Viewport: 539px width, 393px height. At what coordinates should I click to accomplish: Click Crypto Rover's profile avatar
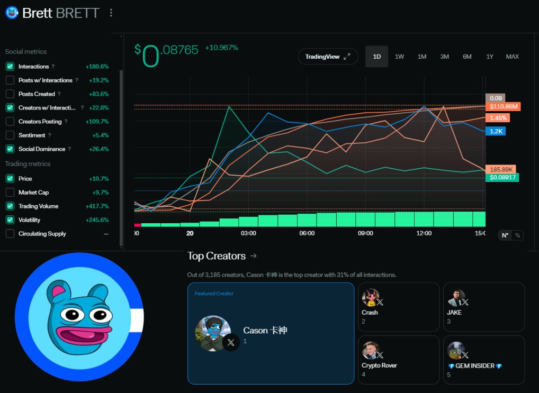click(x=371, y=350)
